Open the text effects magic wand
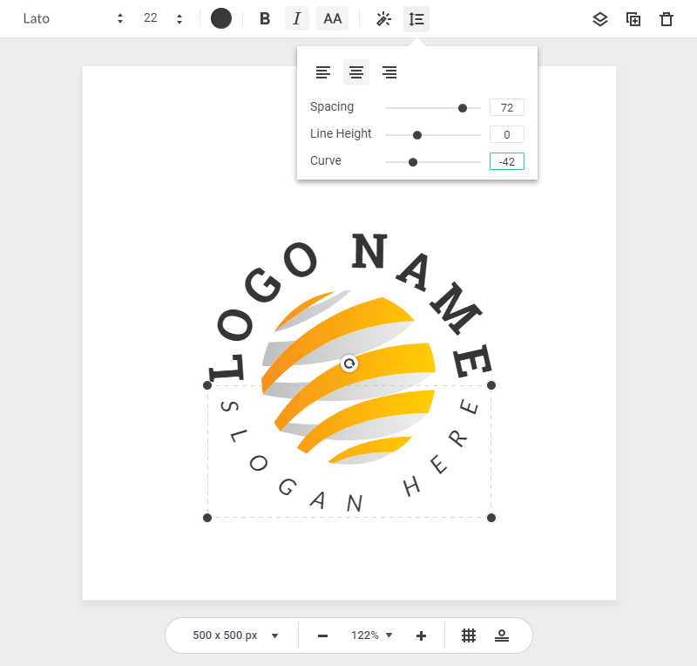 click(383, 18)
